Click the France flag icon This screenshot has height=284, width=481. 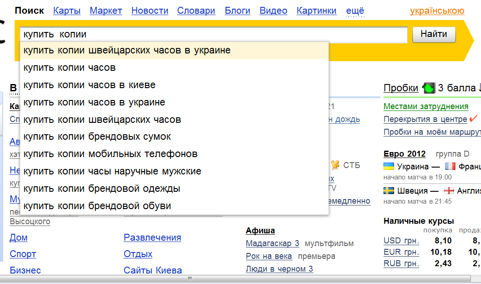(450, 166)
